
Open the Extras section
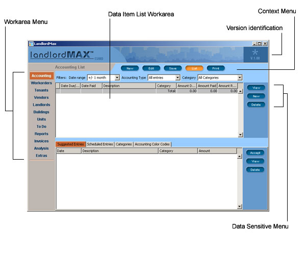(x=41, y=156)
